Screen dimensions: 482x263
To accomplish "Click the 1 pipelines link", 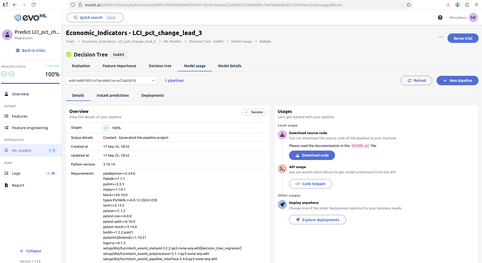I will pyautogui.click(x=174, y=81).
